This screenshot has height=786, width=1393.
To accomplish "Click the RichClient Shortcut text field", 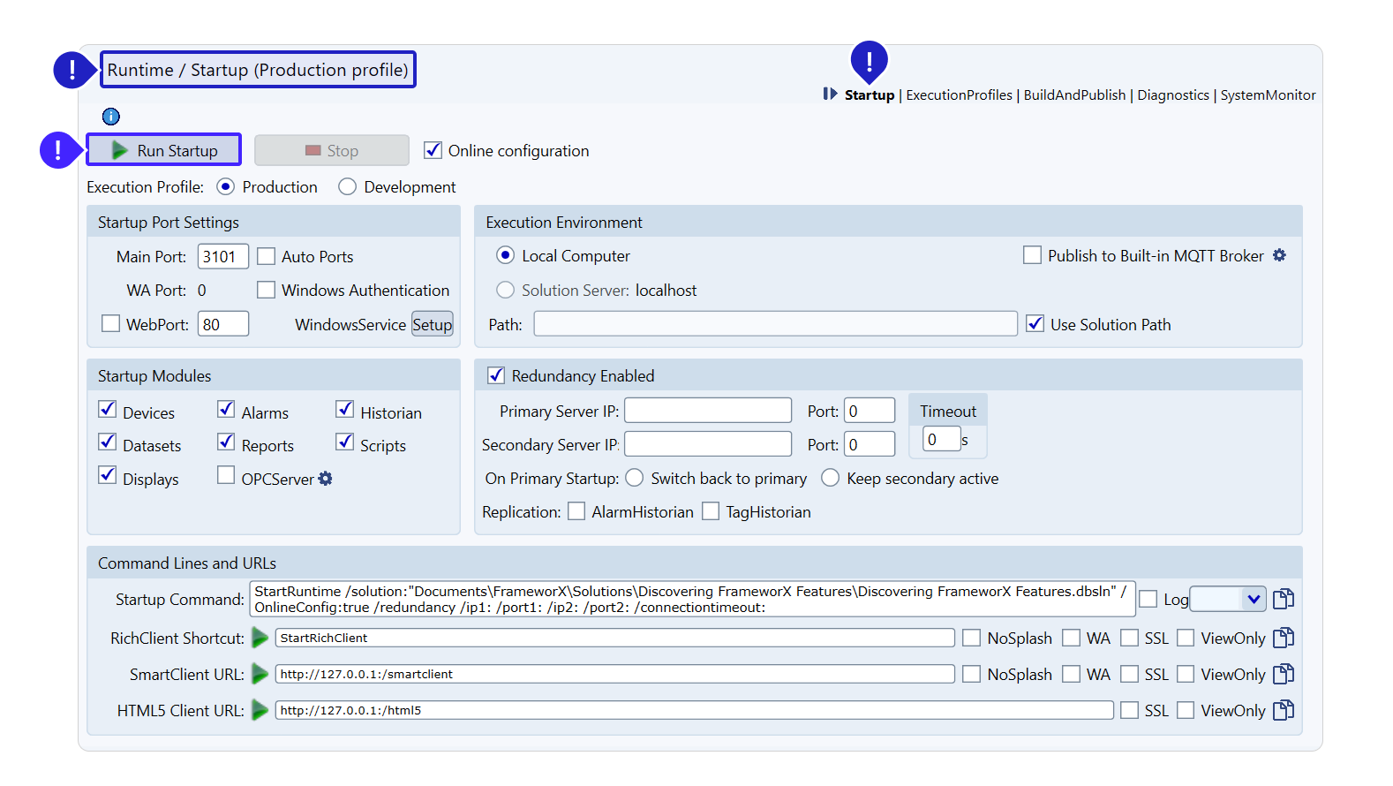I will 614,638.
